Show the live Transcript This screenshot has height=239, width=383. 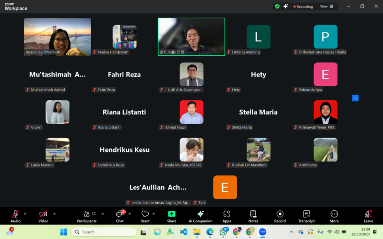(x=306, y=215)
